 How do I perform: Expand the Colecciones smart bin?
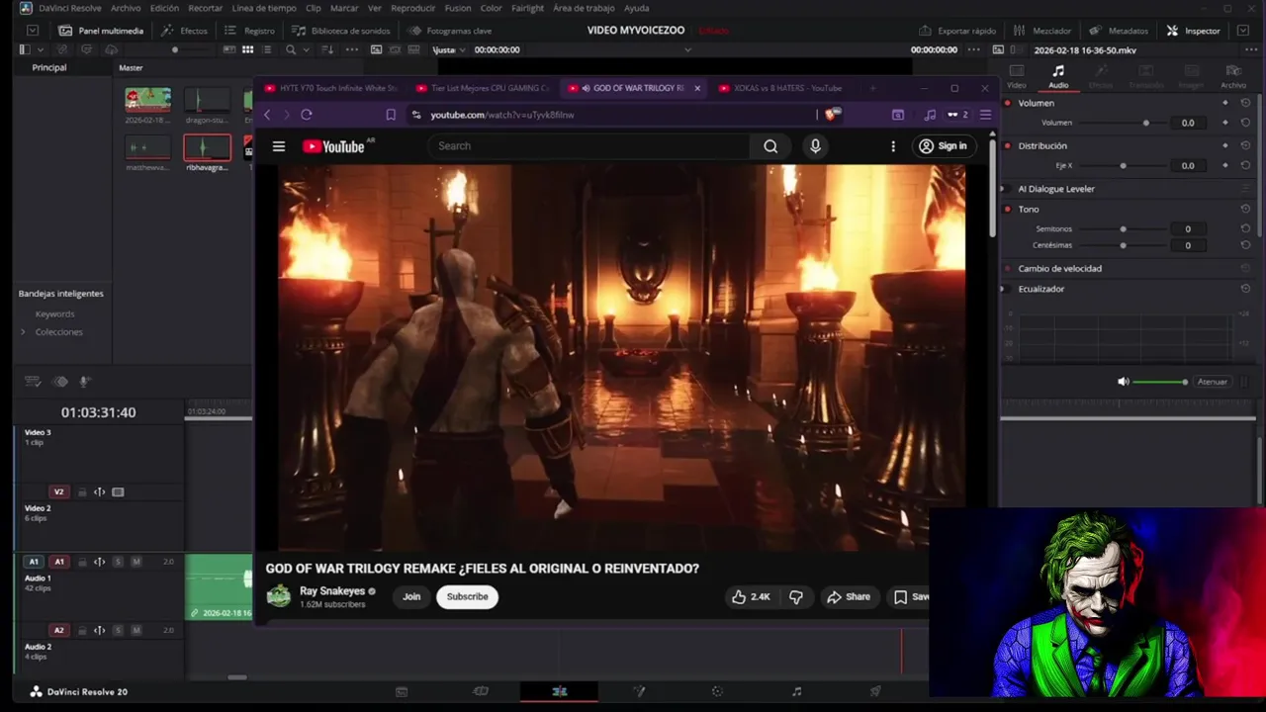tap(23, 331)
